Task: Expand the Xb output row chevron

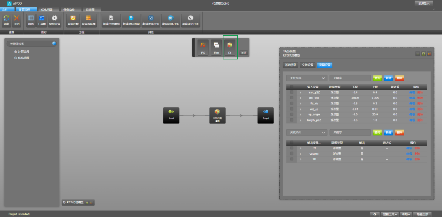Action: tap(300, 159)
